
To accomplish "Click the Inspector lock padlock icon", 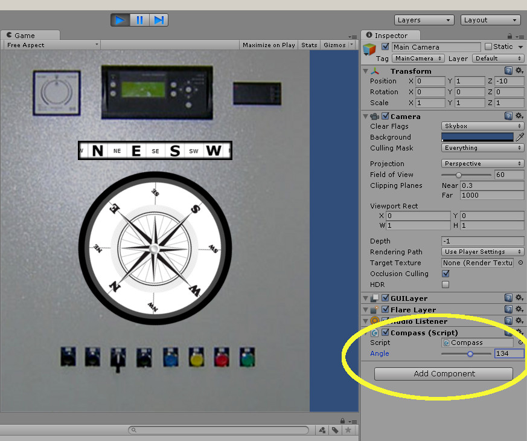I will (511, 35).
